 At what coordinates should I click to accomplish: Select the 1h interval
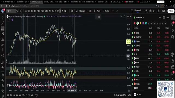pyautogui.click(x=50, y=11)
